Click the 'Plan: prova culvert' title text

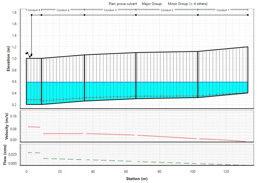tap(123, 4)
